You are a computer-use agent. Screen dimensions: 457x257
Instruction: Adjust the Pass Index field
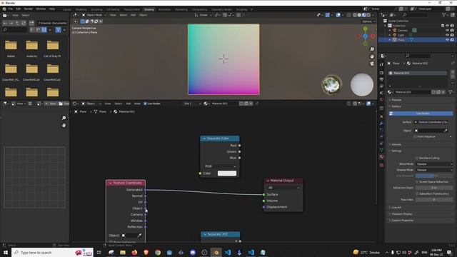(434, 200)
